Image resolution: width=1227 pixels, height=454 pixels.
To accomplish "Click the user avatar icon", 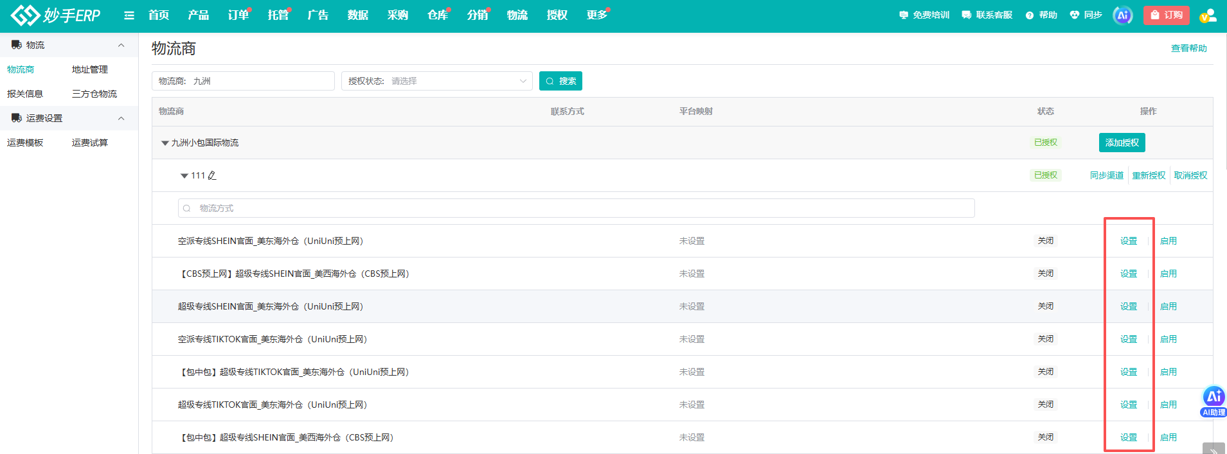I will (1208, 15).
